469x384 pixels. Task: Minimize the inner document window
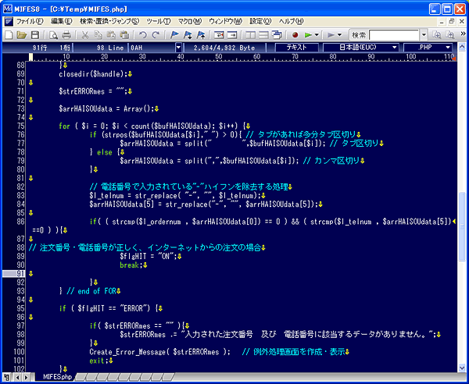pos(442,21)
